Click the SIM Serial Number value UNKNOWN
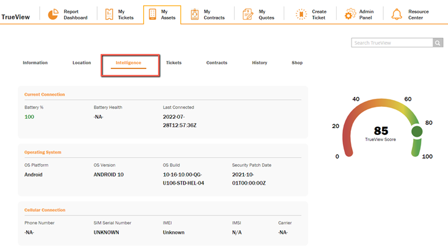 pyautogui.click(x=106, y=232)
